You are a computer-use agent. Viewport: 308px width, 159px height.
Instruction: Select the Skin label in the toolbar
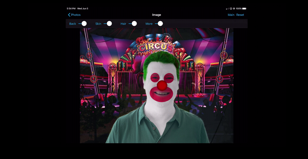tap(98, 24)
